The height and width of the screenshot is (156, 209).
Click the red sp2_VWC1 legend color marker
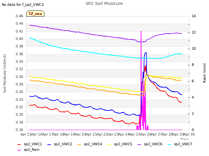click(19, 144)
